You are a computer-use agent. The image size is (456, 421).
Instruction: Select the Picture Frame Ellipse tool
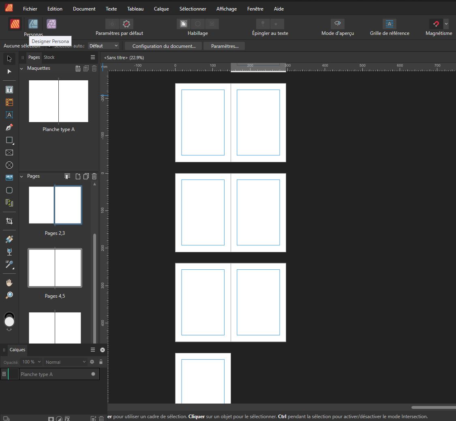pyautogui.click(x=9, y=165)
